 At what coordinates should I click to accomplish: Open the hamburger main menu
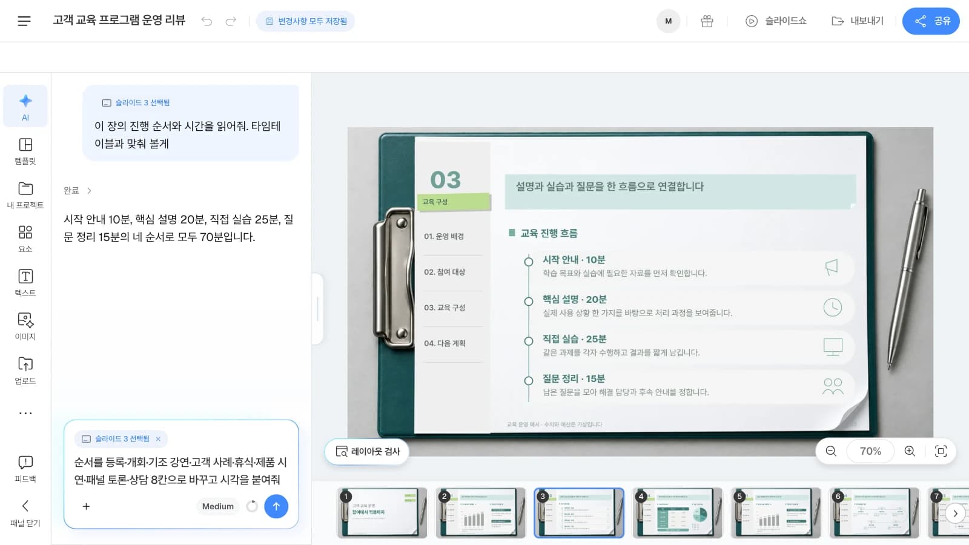(24, 21)
